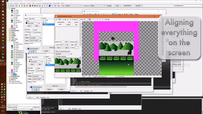The width and height of the screenshot is (203, 114).
Task: Click the blue shift instances arrow in Room toolbar
Action: 65,19
